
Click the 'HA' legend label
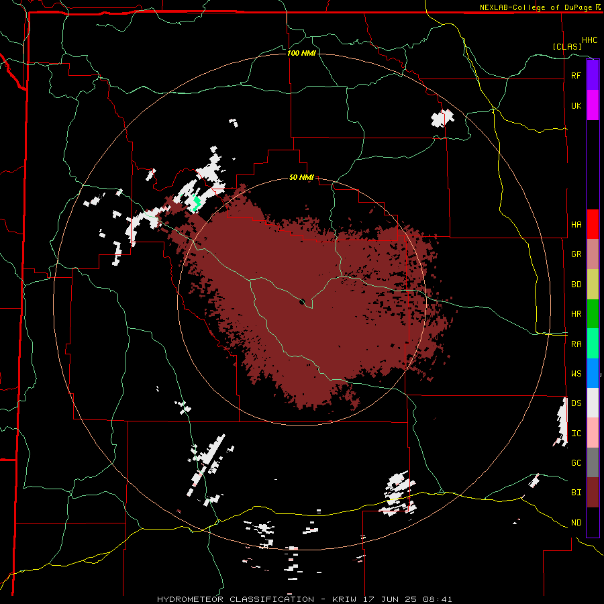click(x=576, y=224)
